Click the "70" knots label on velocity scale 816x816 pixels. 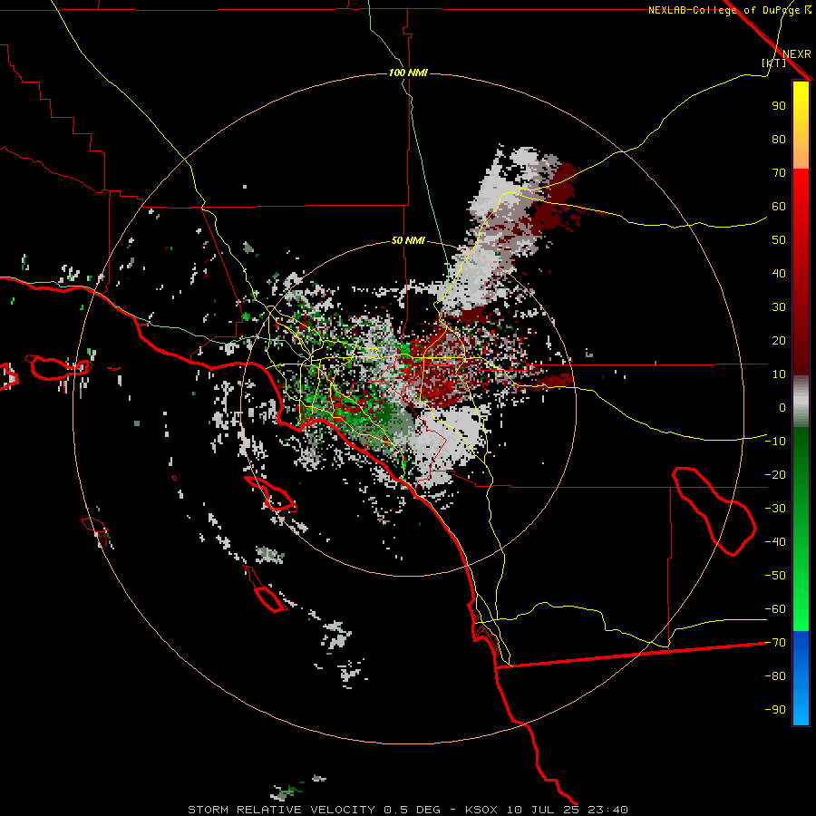(779, 173)
